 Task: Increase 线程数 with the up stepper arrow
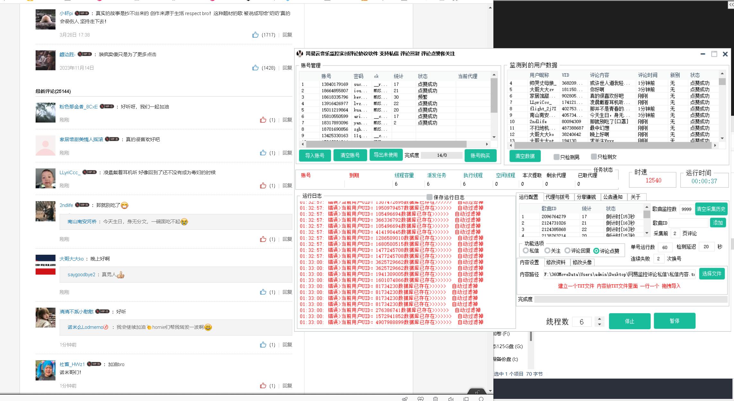click(x=599, y=319)
